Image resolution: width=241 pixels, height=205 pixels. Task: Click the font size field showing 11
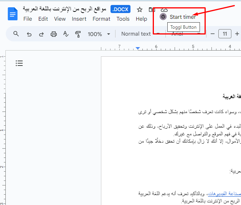pos(225,34)
